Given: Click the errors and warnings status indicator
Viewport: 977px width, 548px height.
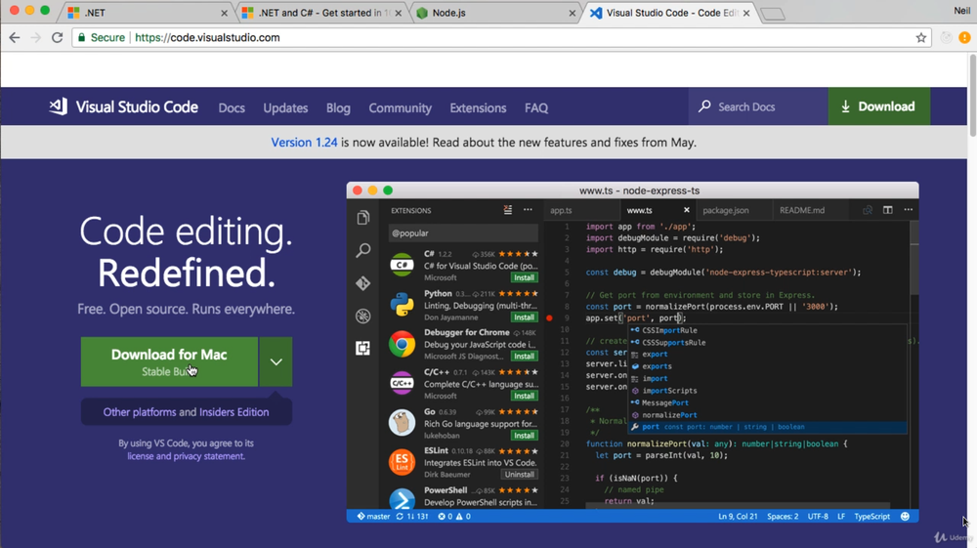Looking at the screenshot, I should (x=454, y=516).
